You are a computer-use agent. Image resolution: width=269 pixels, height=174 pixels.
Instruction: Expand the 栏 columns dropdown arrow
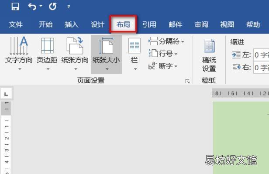click(135, 69)
